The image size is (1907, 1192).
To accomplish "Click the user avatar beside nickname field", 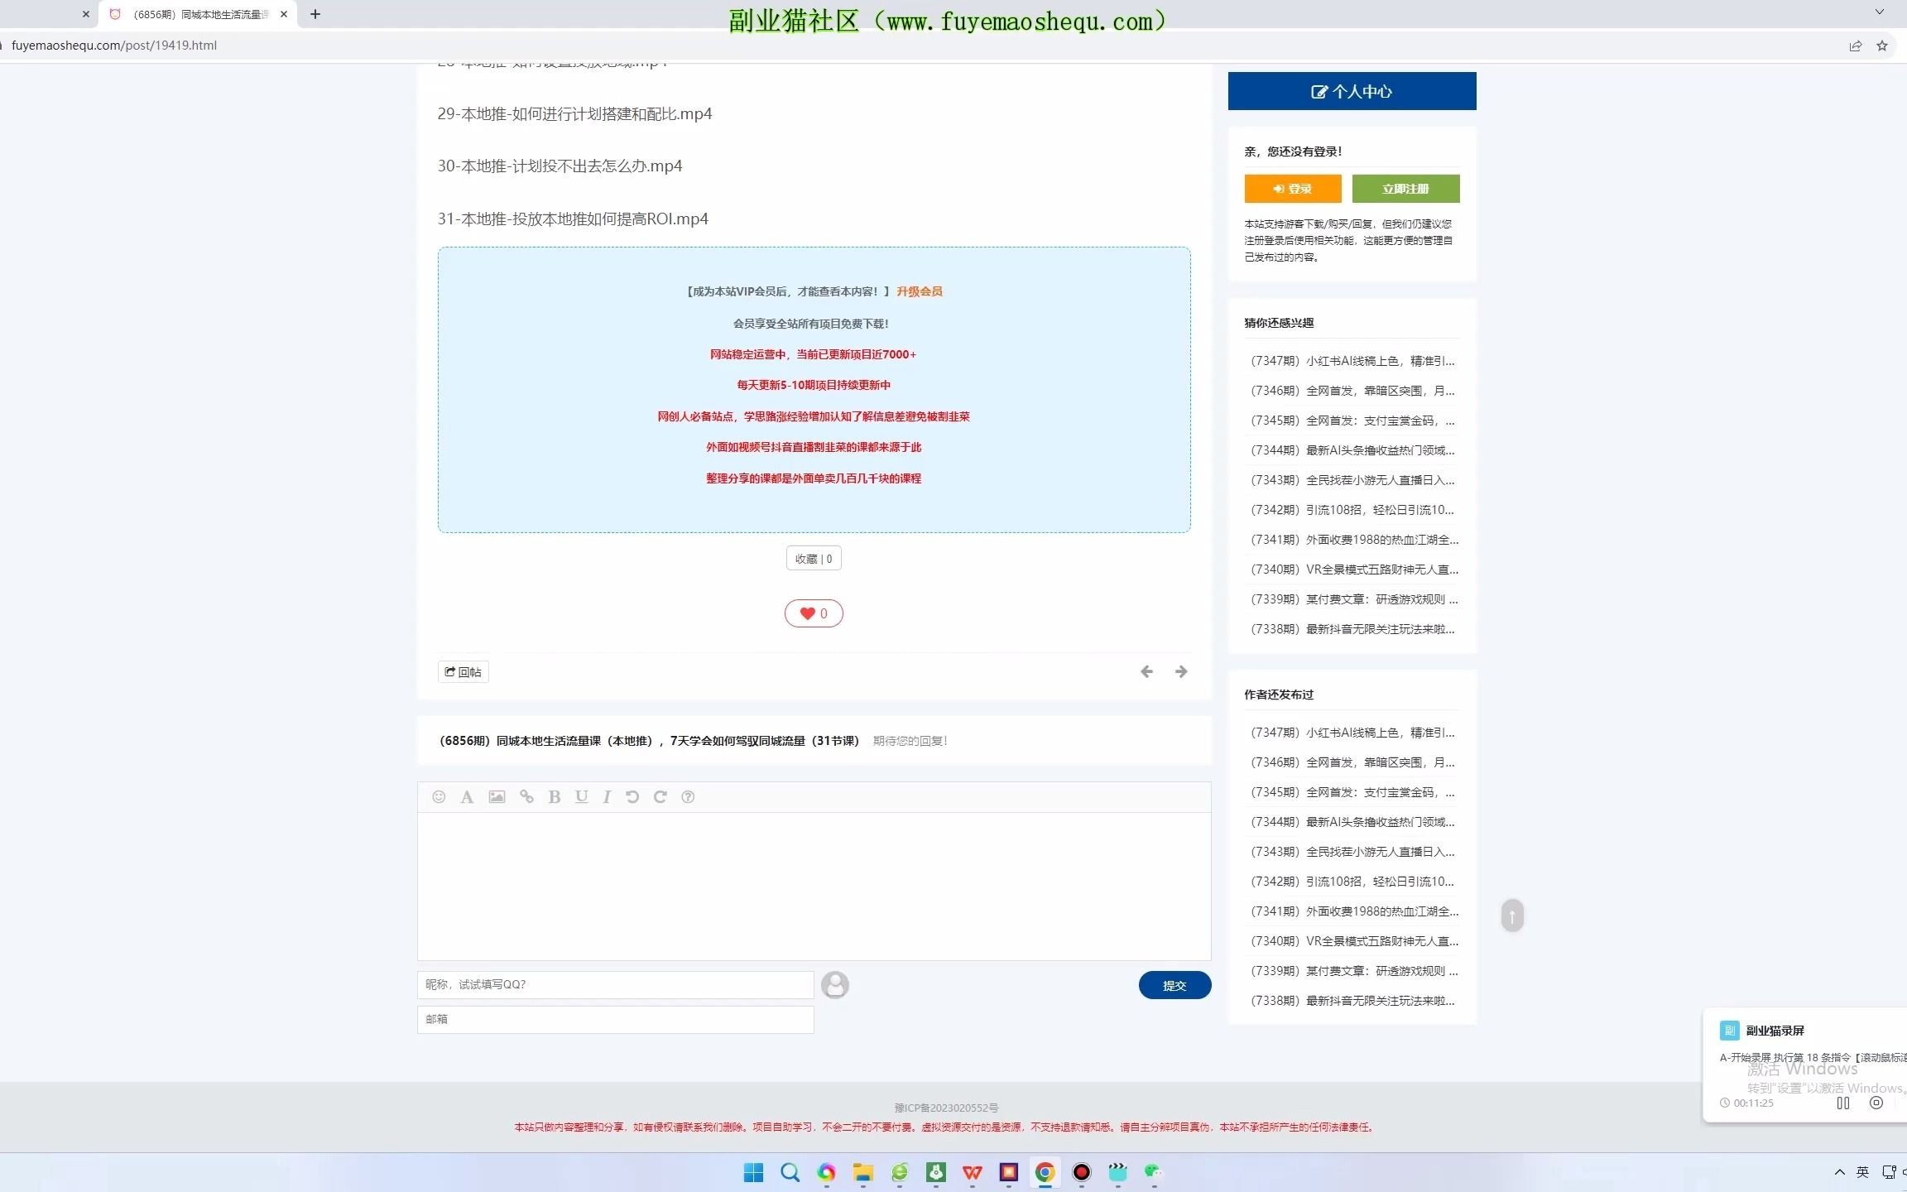I will click(x=835, y=985).
